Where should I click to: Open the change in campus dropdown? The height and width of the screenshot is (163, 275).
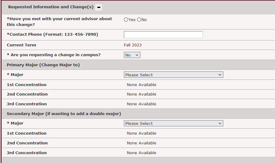pos(132,55)
